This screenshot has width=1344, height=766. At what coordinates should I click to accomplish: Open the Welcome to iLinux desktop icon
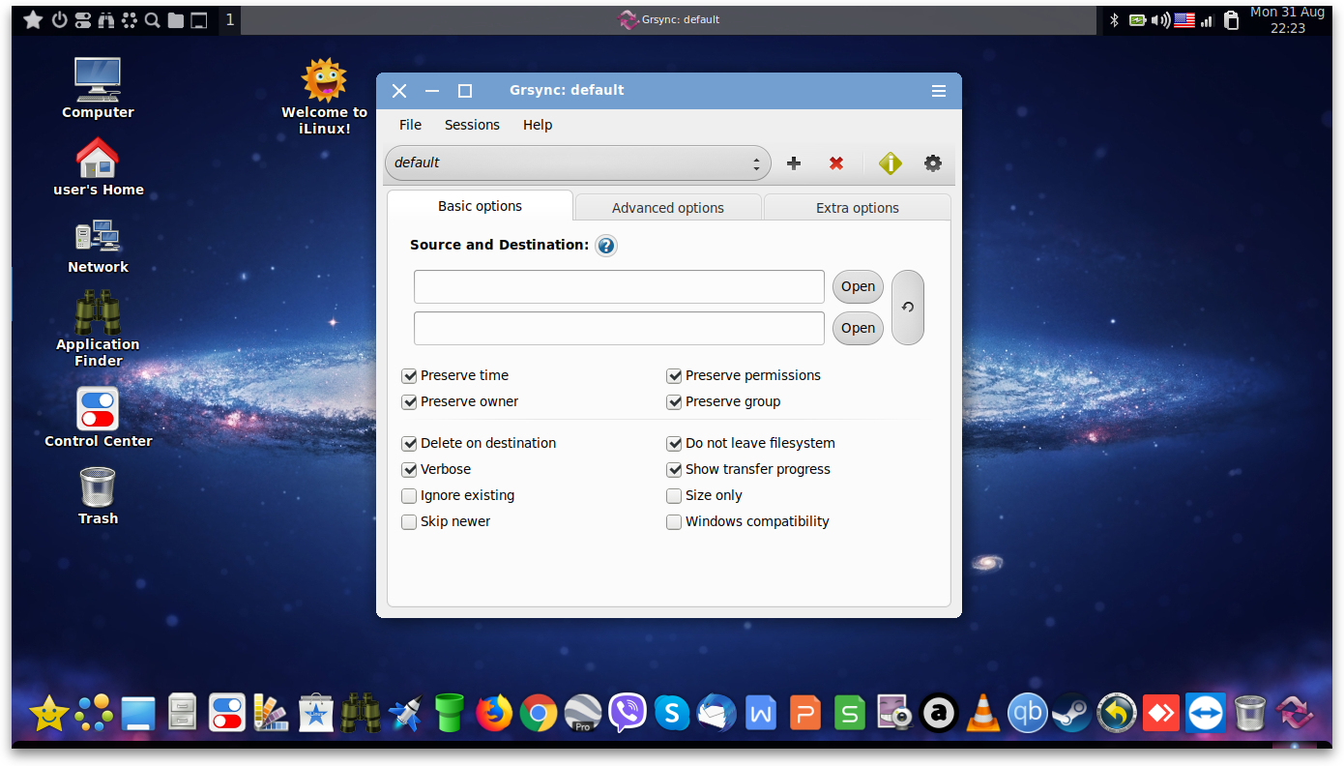coord(325,96)
